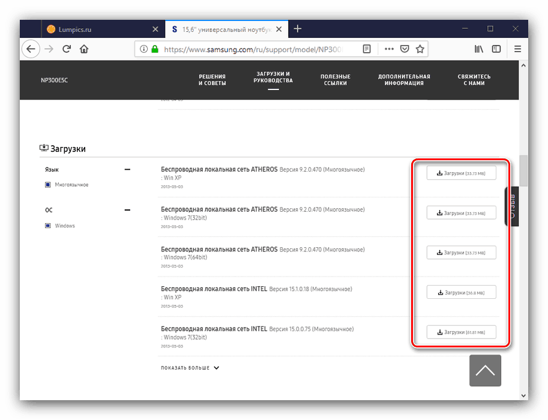Viewport: 548px width, 420px height.
Task: Download ATHEROS driver for Windows 7(64bit)
Action: 462,253
